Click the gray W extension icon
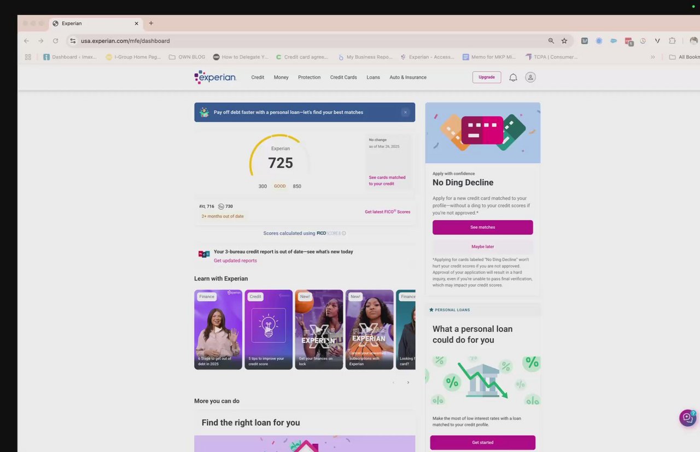 pos(584,41)
